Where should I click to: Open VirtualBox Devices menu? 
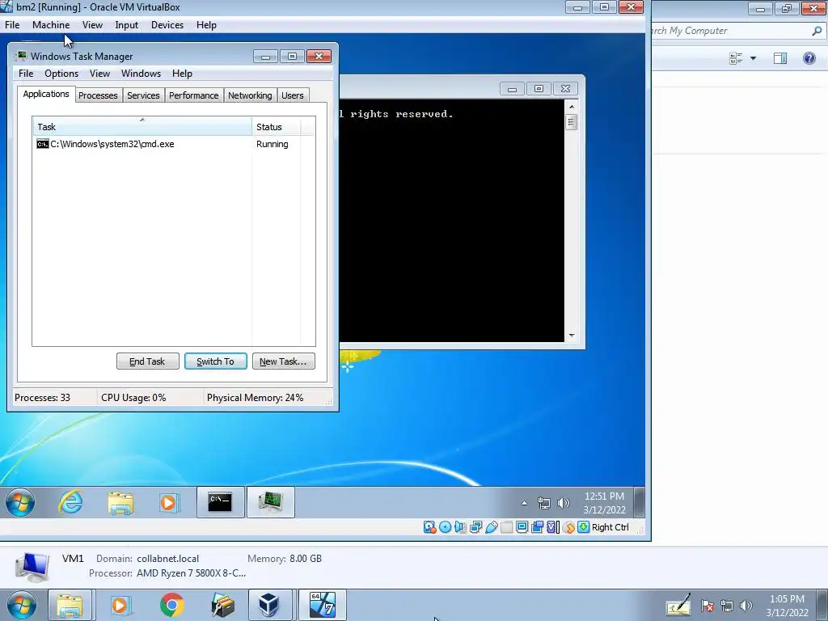pos(167,25)
